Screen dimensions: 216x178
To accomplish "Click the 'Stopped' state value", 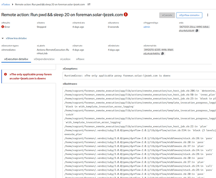I will click(x=41, y=27).
